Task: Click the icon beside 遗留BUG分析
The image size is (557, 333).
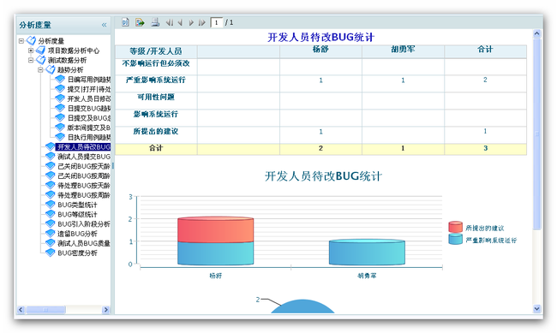Action: click(x=51, y=233)
